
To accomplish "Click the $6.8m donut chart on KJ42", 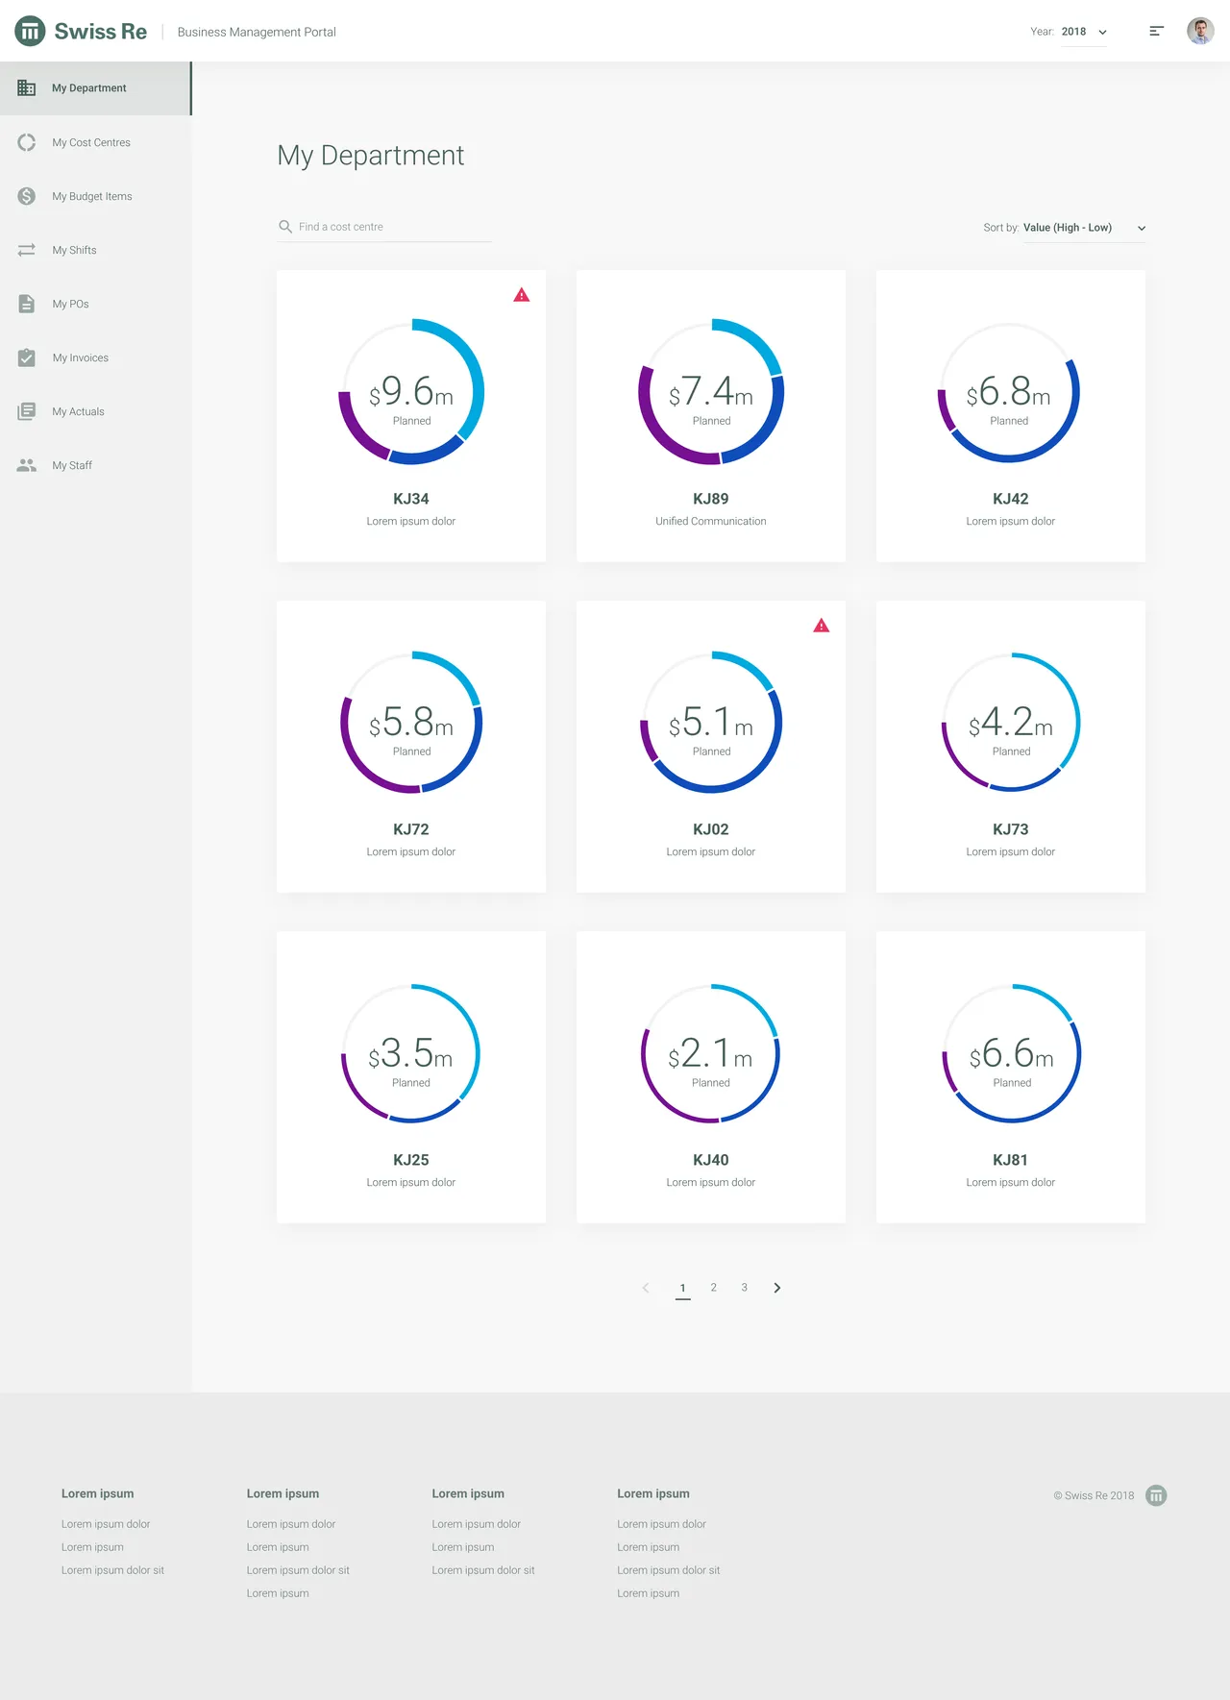I will coord(1010,392).
